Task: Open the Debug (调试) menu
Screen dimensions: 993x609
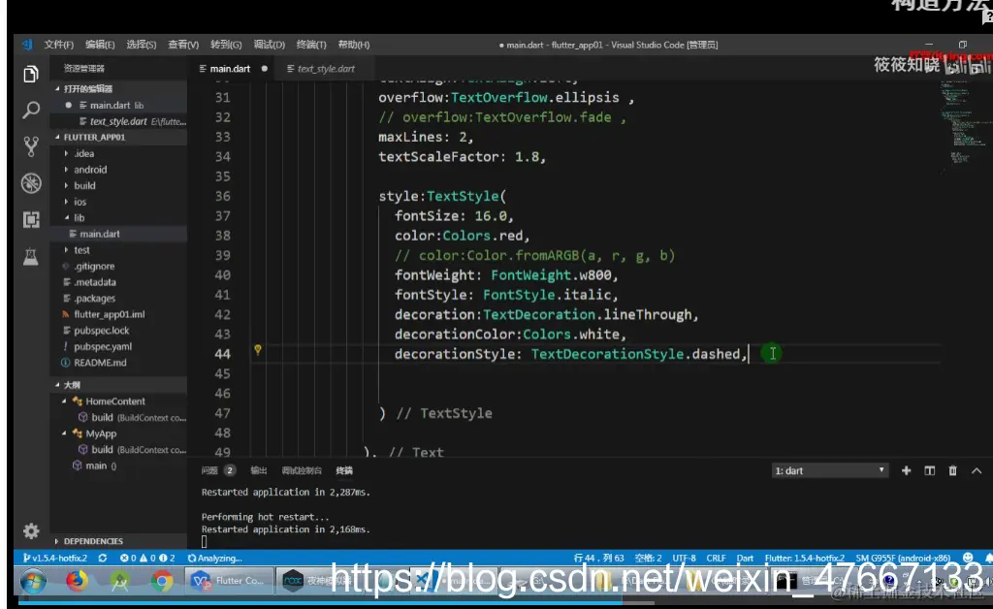Action: pos(270,45)
